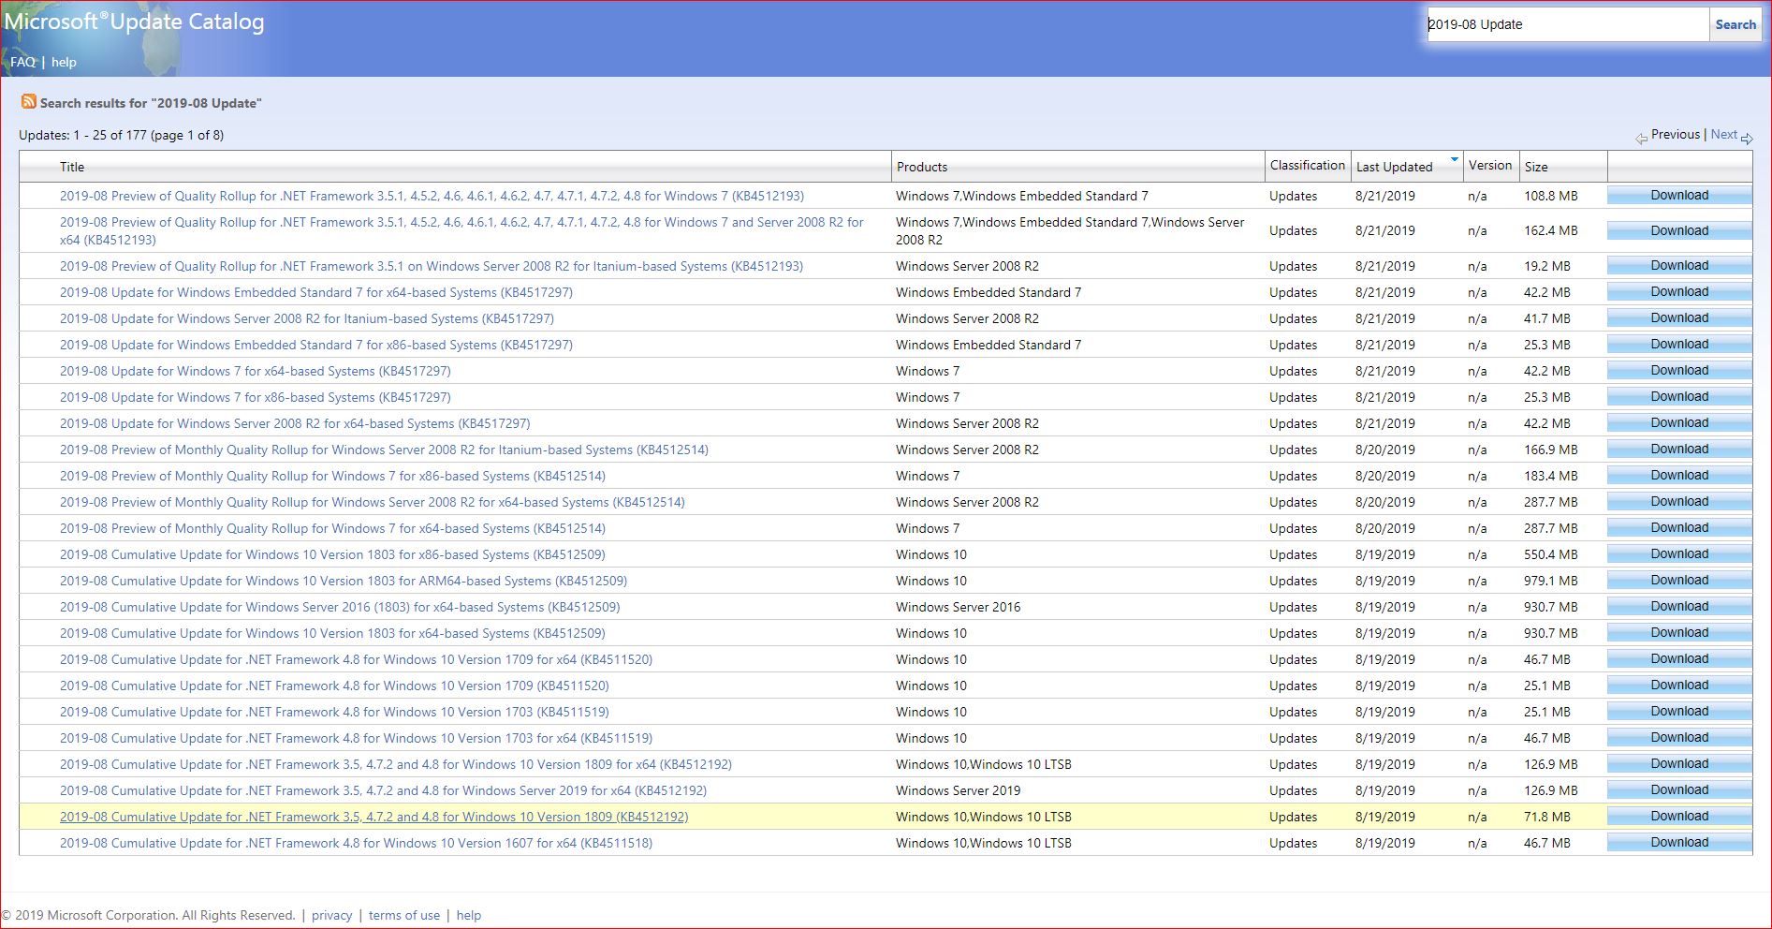Sort by the Size column header
This screenshot has height=929, width=1772.
tap(1536, 167)
